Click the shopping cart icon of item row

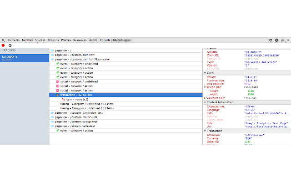(x=63, y=99)
